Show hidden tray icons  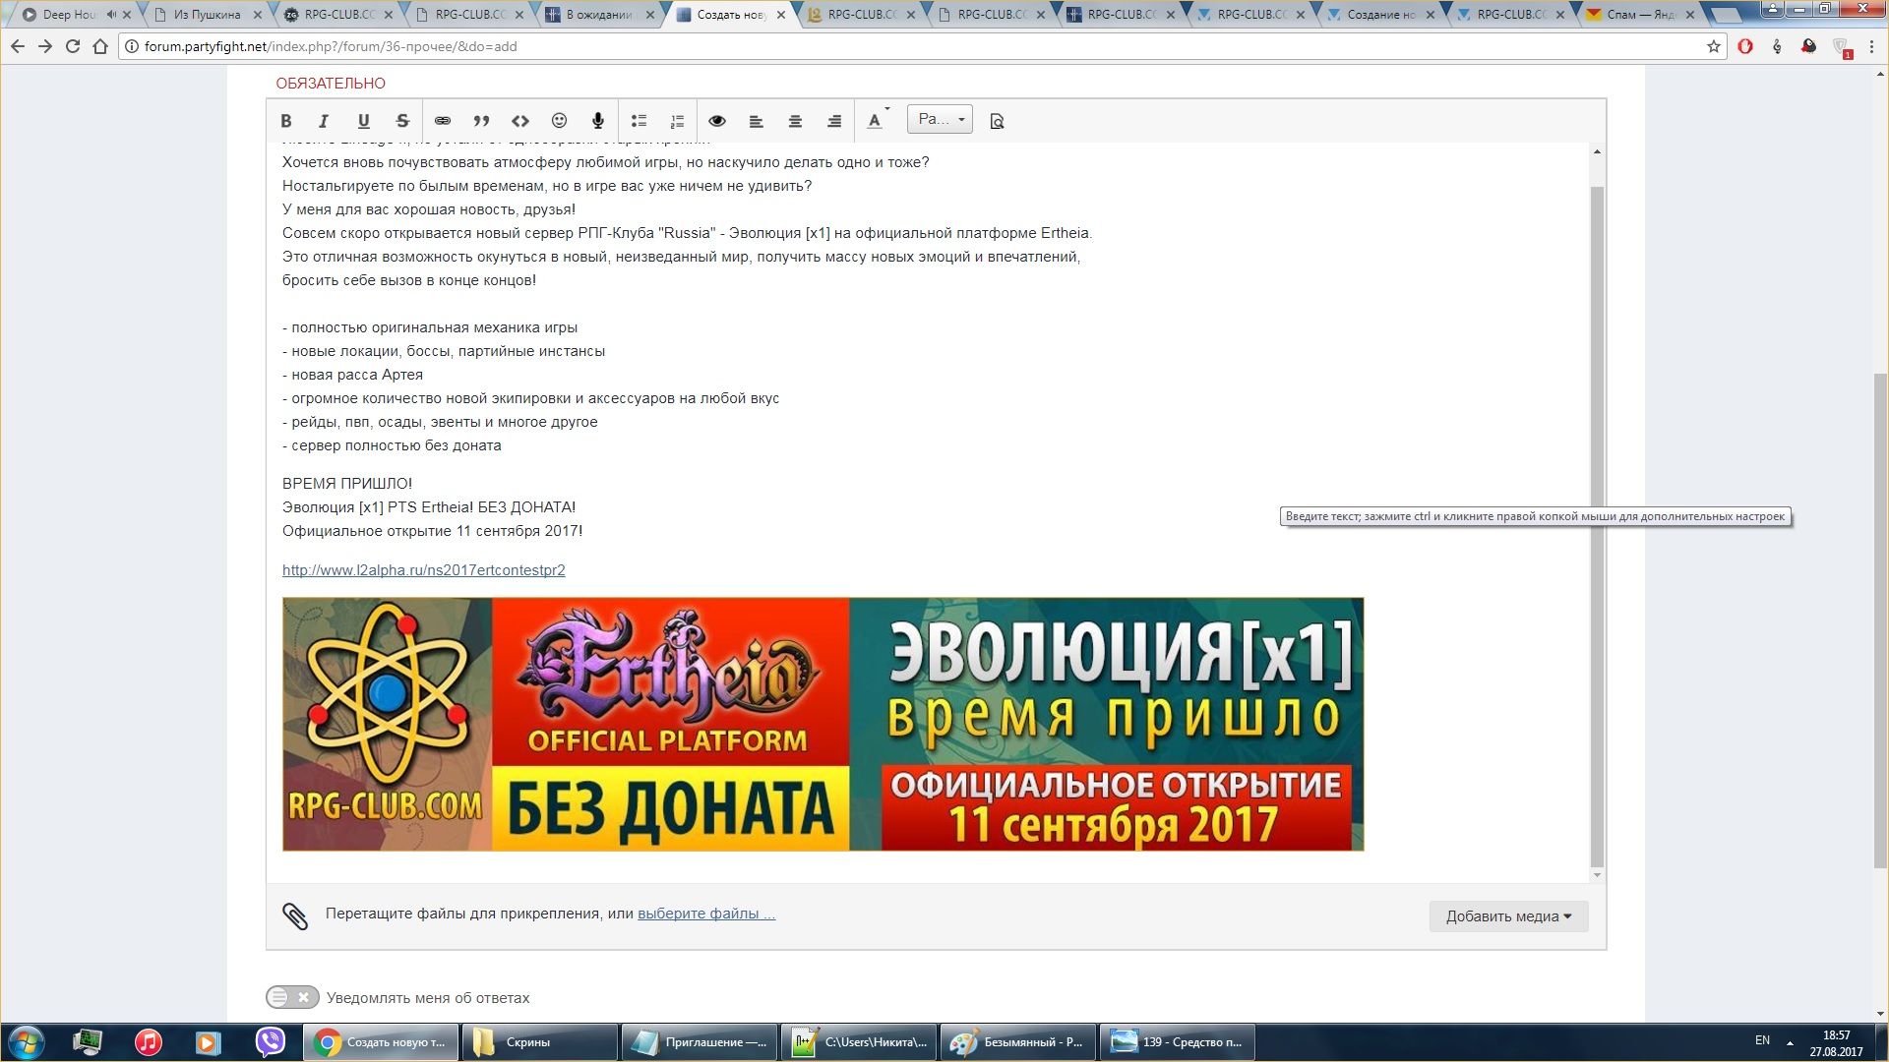coord(1790,1042)
